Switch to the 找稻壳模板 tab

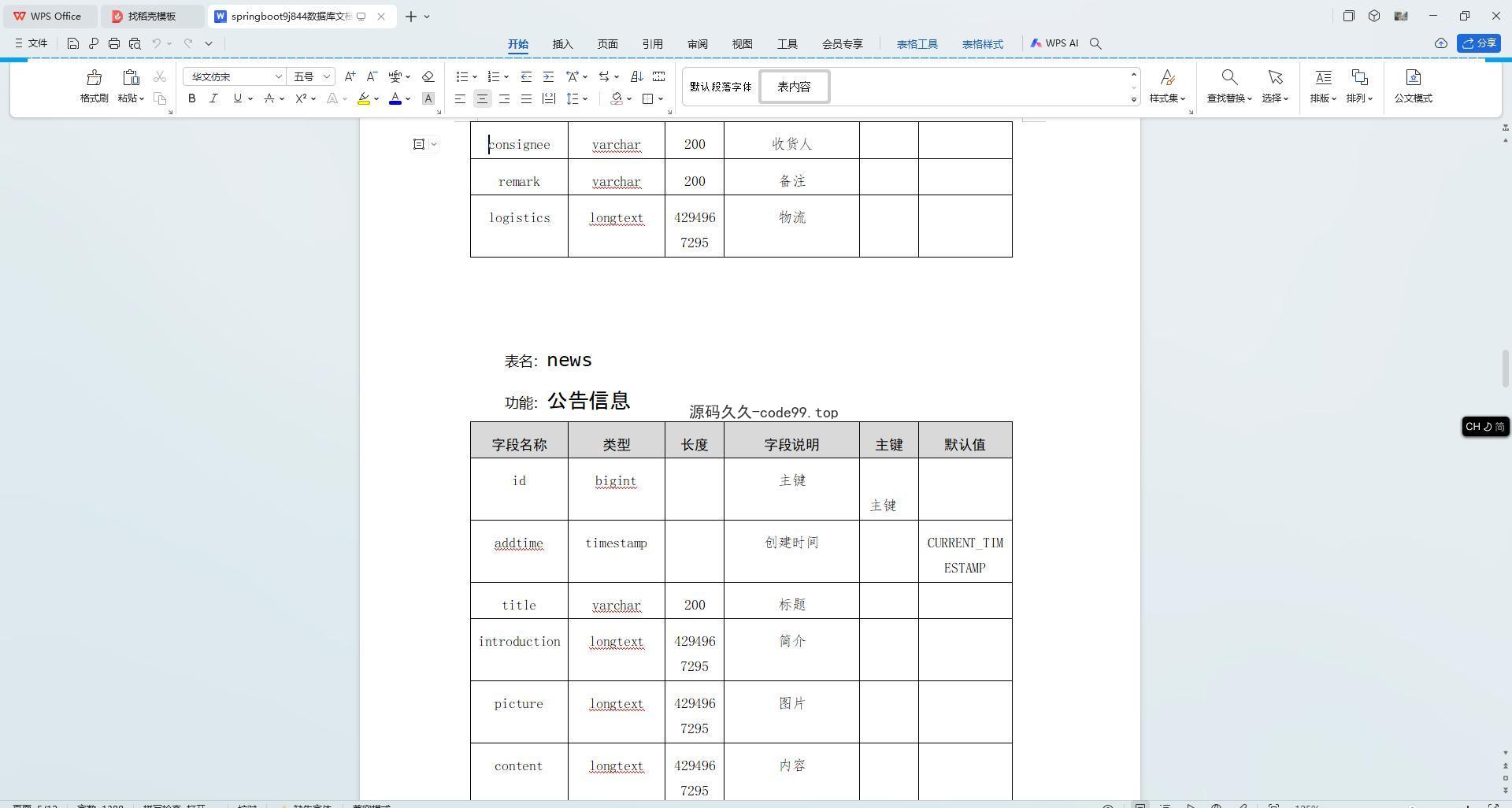tap(152, 16)
